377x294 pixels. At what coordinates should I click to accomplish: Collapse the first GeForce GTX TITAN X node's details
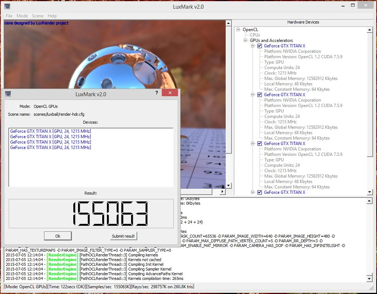click(x=252, y=46)
